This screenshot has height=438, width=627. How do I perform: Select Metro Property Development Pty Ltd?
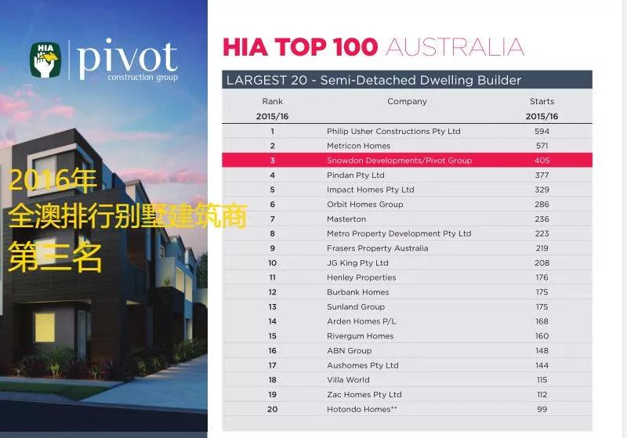(399, 233)
